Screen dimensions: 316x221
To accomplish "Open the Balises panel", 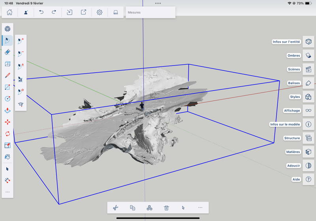I will (308, 83).
